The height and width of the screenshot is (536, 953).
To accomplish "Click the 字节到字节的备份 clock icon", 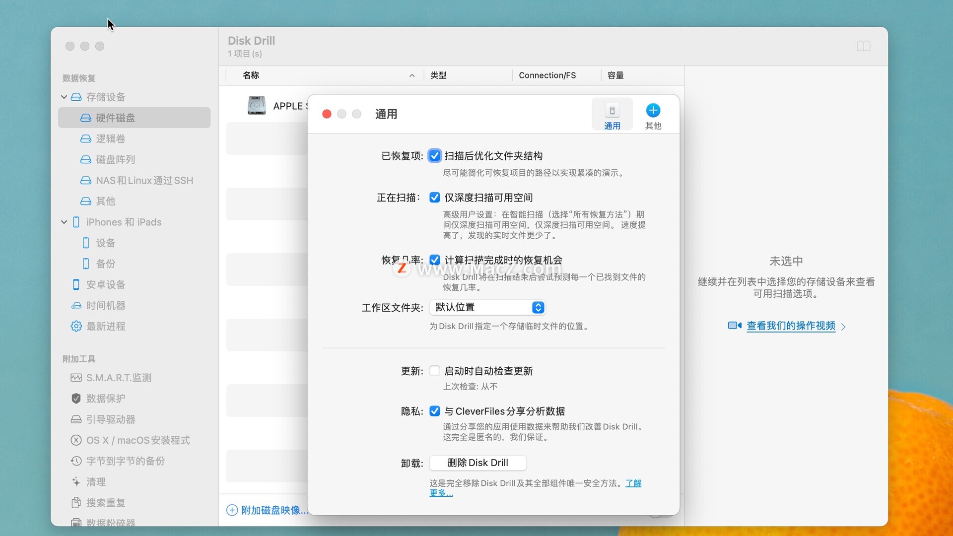I will (x=76, y=461).
